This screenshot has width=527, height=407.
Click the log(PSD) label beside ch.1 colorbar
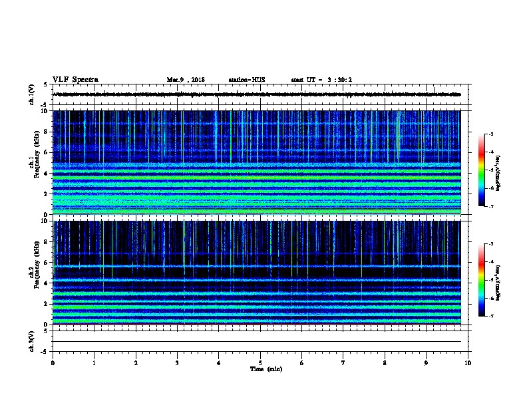(x=498, y=173)
